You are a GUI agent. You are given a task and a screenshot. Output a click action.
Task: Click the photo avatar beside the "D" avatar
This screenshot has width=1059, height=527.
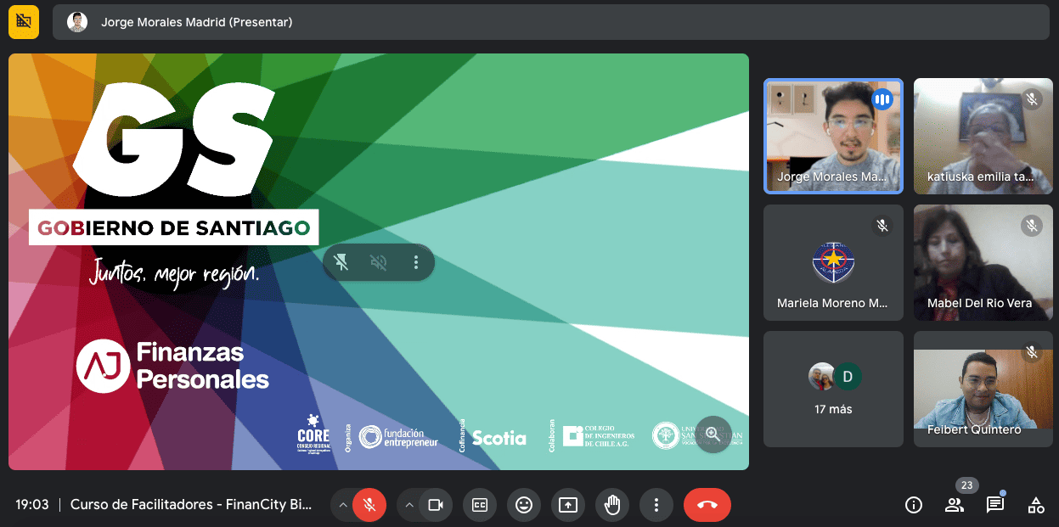click(821, 377)
